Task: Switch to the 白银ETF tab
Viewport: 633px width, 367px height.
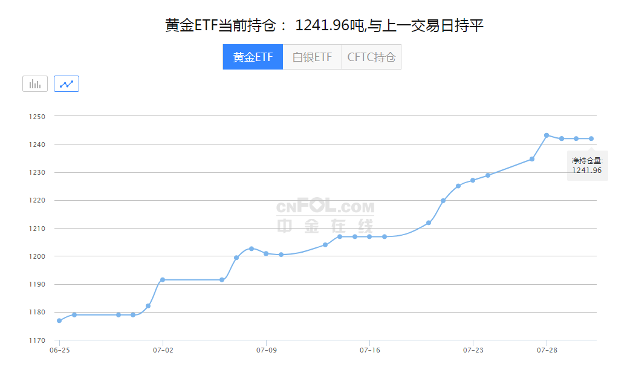Action: pos(312,57)
